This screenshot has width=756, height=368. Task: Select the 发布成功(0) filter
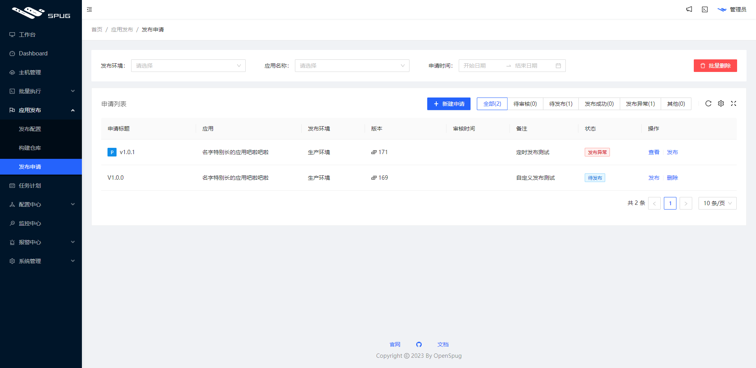click(599, 104)
